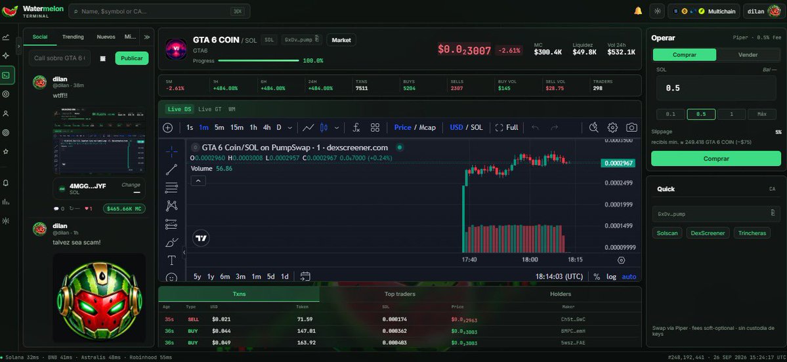Open the time interval dropdown after D

point(289,128)
